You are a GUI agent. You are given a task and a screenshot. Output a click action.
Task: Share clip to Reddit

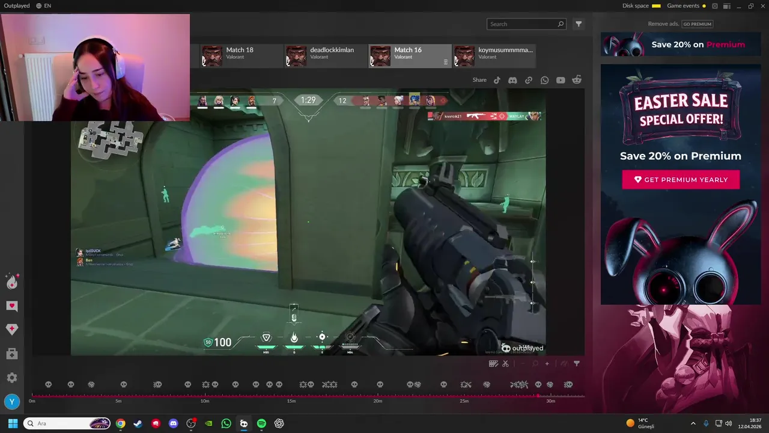(577, 80)
